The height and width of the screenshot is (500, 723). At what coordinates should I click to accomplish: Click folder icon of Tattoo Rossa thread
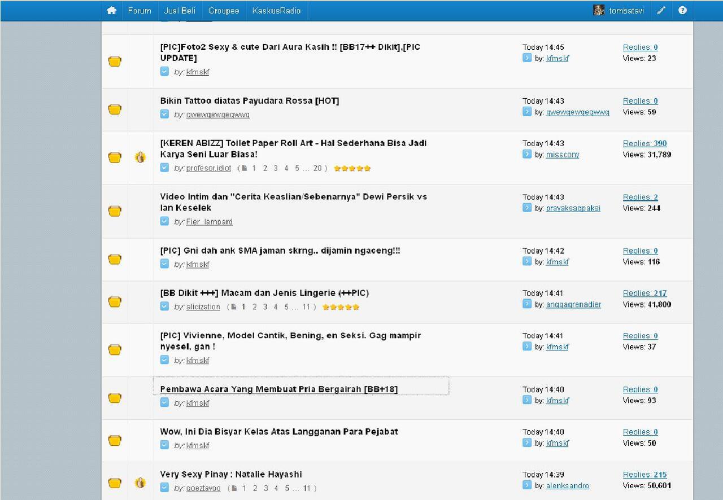115,109
